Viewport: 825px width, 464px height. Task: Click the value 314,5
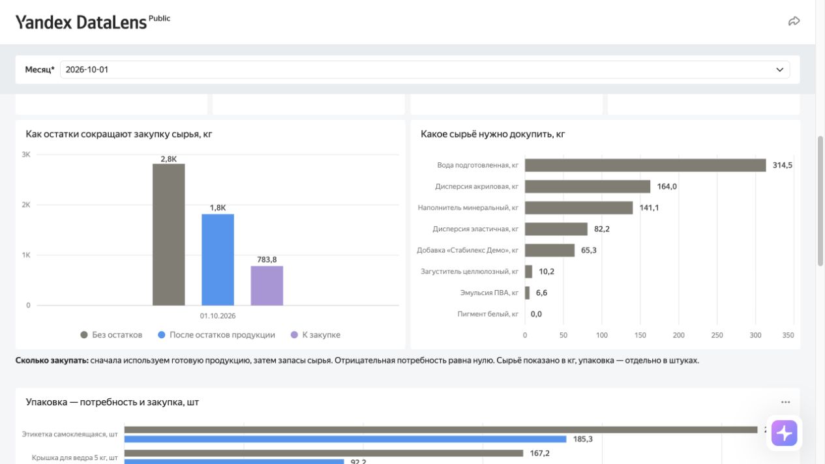pyautogui.click(x=783, y=166)
